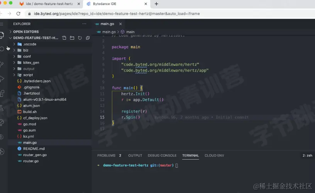Close the main.go editor tab
The height and width of the screenshot is (193, 315).
coord(120,24)
